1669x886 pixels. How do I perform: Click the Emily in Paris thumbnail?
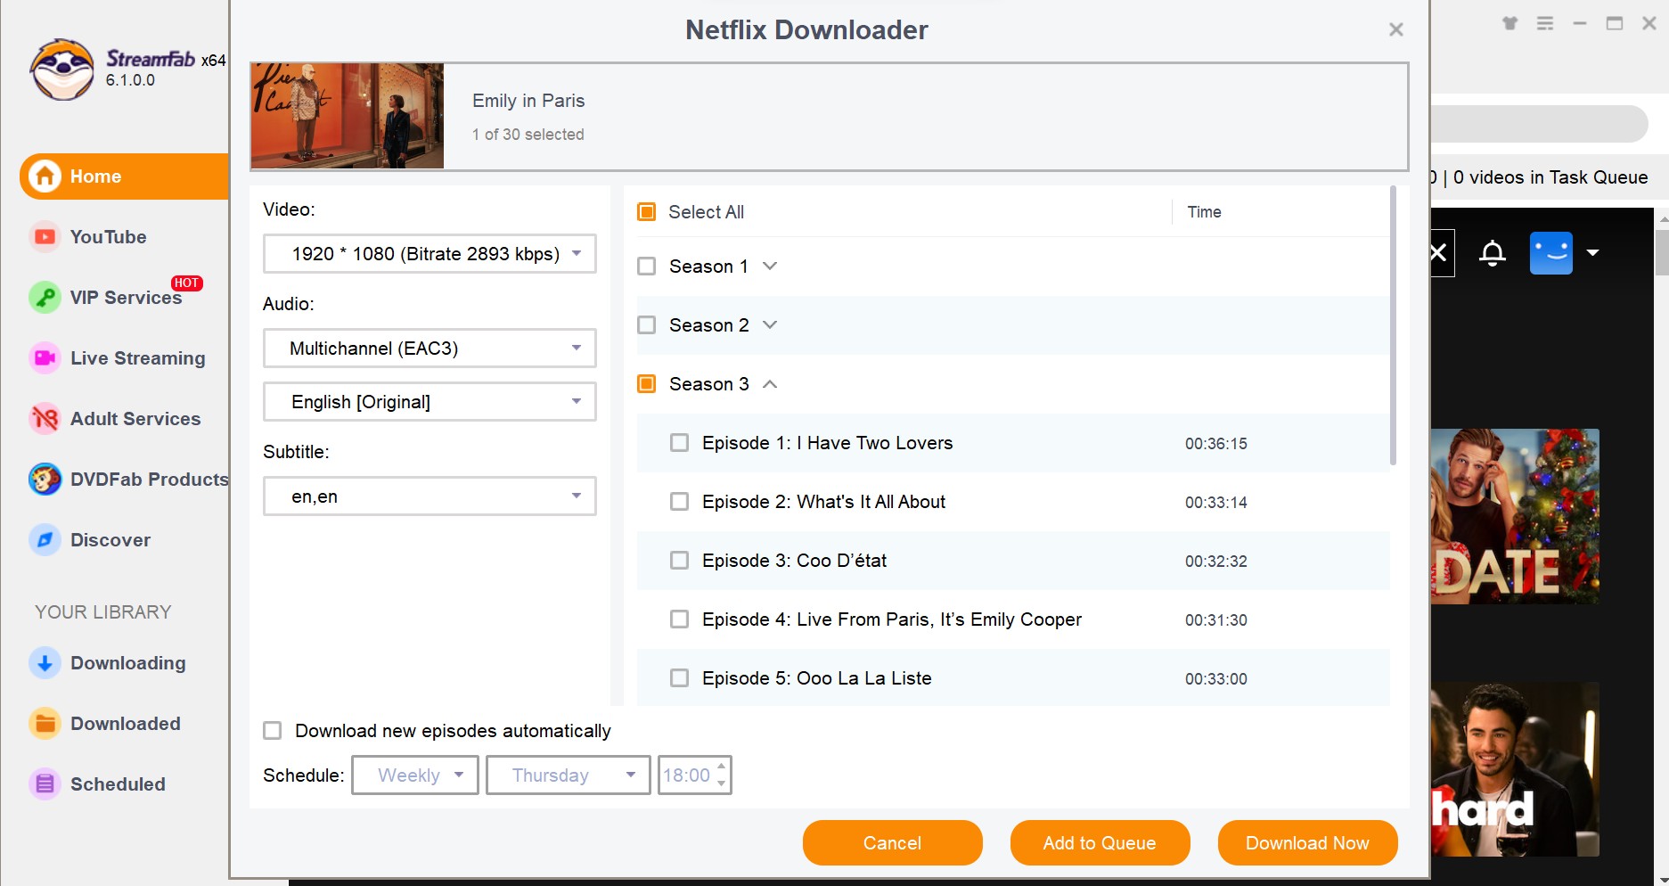tap(348, 116)
